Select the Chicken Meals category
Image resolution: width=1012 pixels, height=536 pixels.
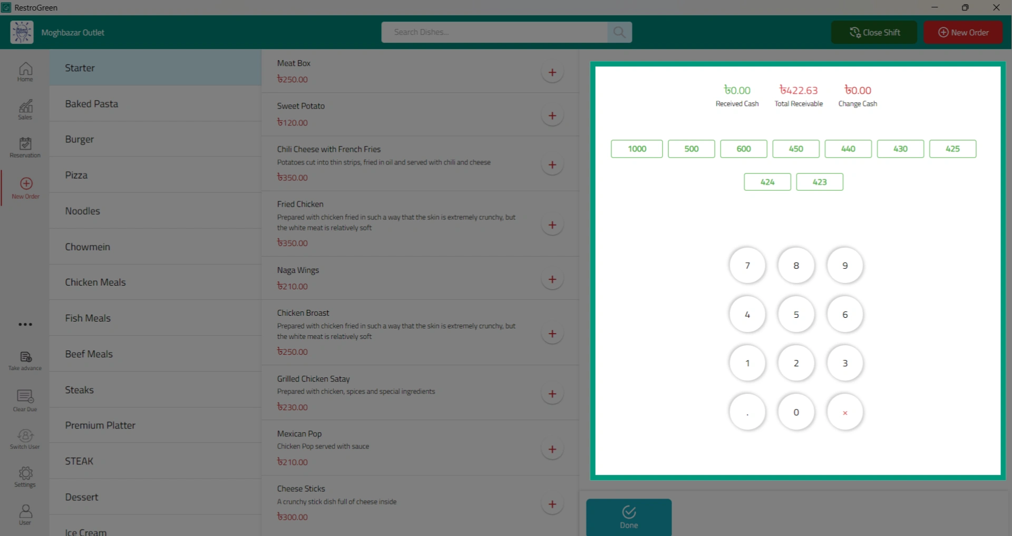click(x=155, y=282)
